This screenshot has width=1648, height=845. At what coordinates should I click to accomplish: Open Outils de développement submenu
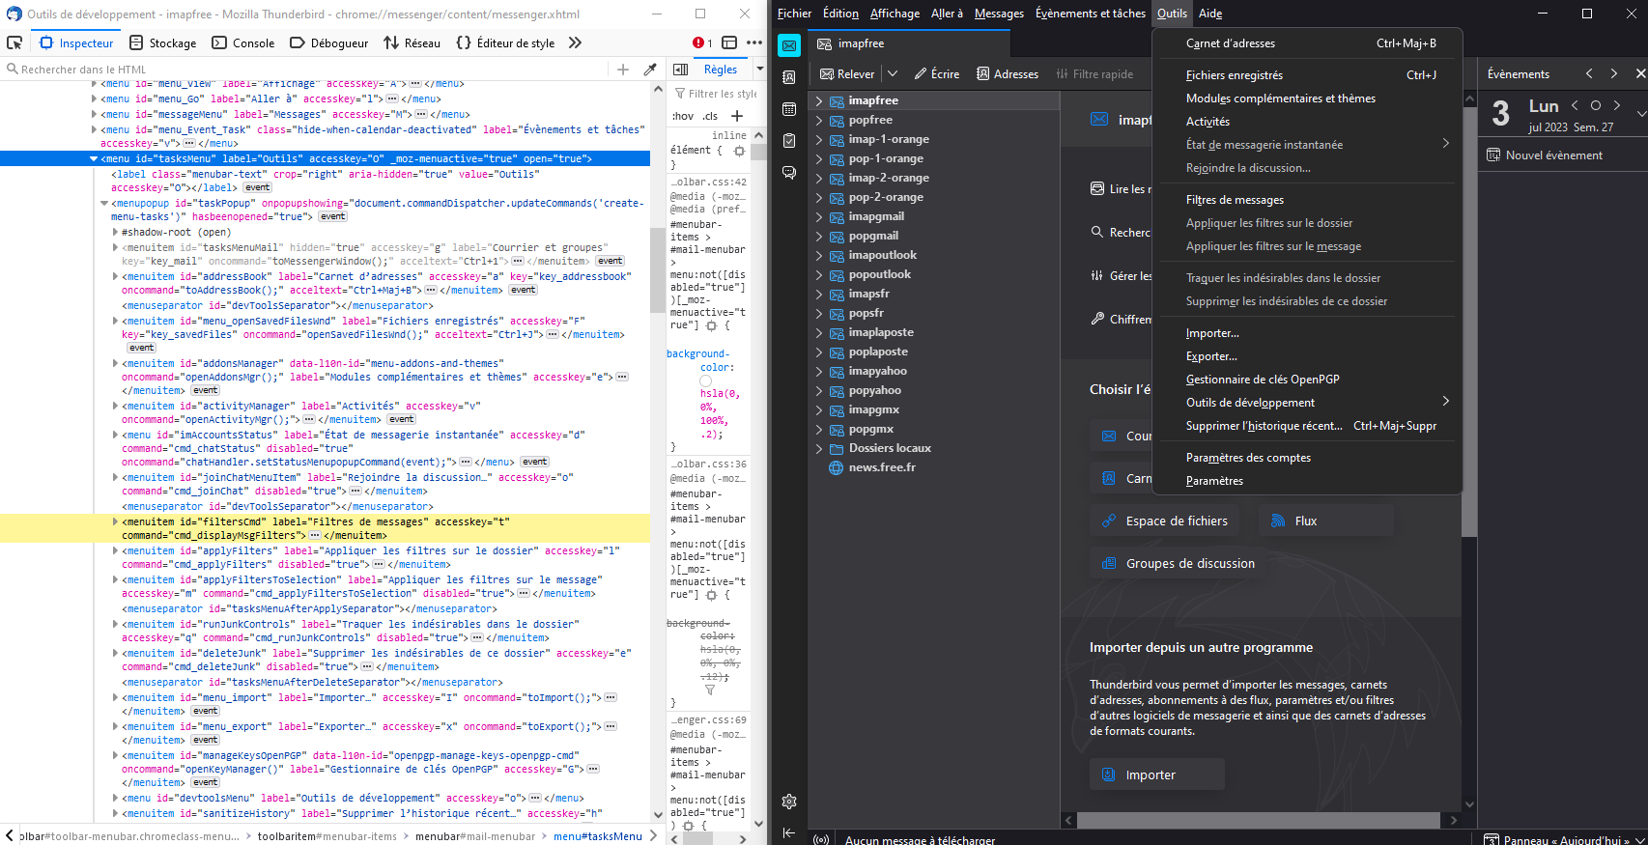coord(1307,403)
